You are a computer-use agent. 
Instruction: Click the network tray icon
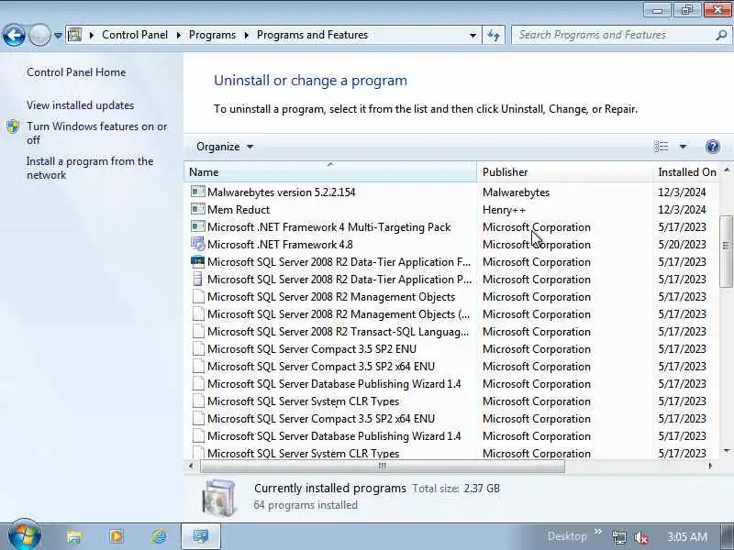click(x=619, y=537)
